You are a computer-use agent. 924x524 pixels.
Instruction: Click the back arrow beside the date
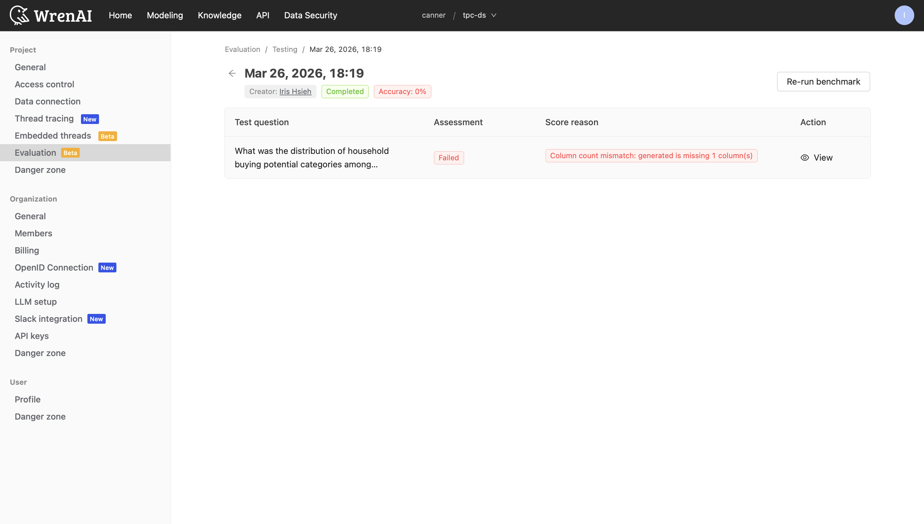(232, 73)
